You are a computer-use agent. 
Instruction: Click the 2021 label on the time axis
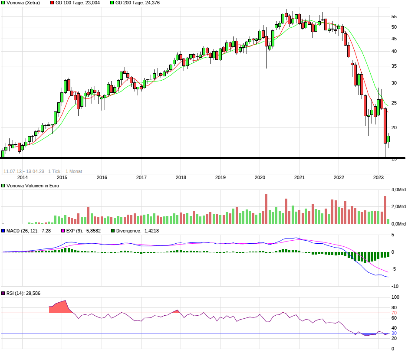point(299,177)
